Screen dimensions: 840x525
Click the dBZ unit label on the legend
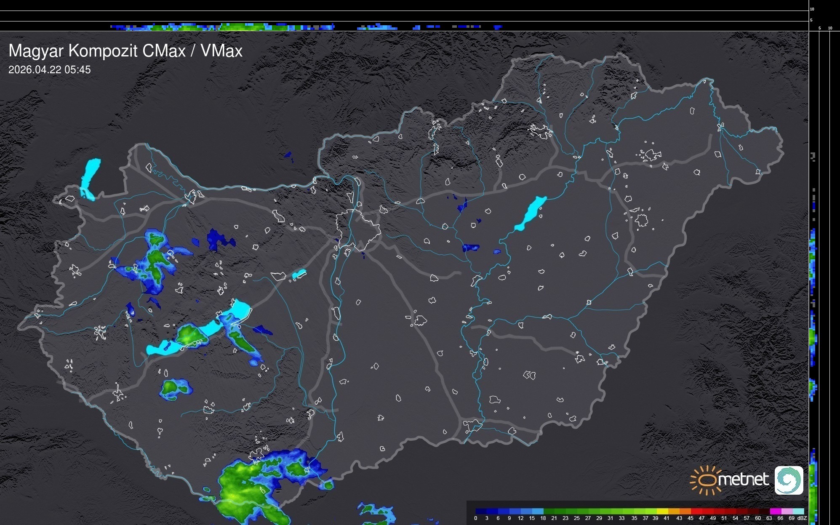pyautogui.click(x=802, y=518)
